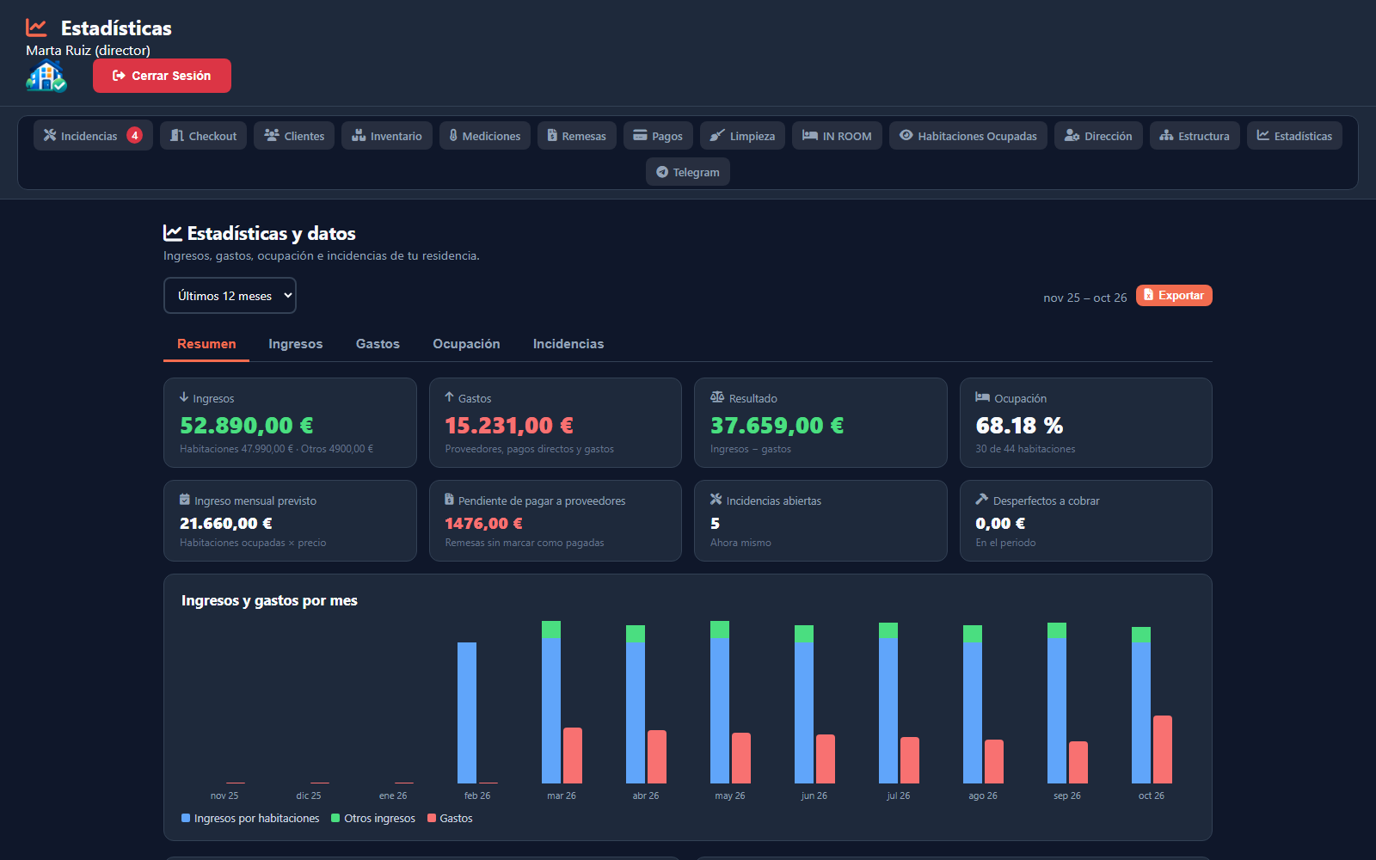Click the Pendiente de pagar value 1476,00 €
1376x860 pixels.
pyautogui.click(x=483, y=523)
